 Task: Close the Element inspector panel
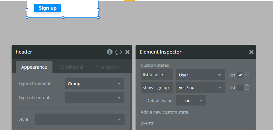coord(251,52)
